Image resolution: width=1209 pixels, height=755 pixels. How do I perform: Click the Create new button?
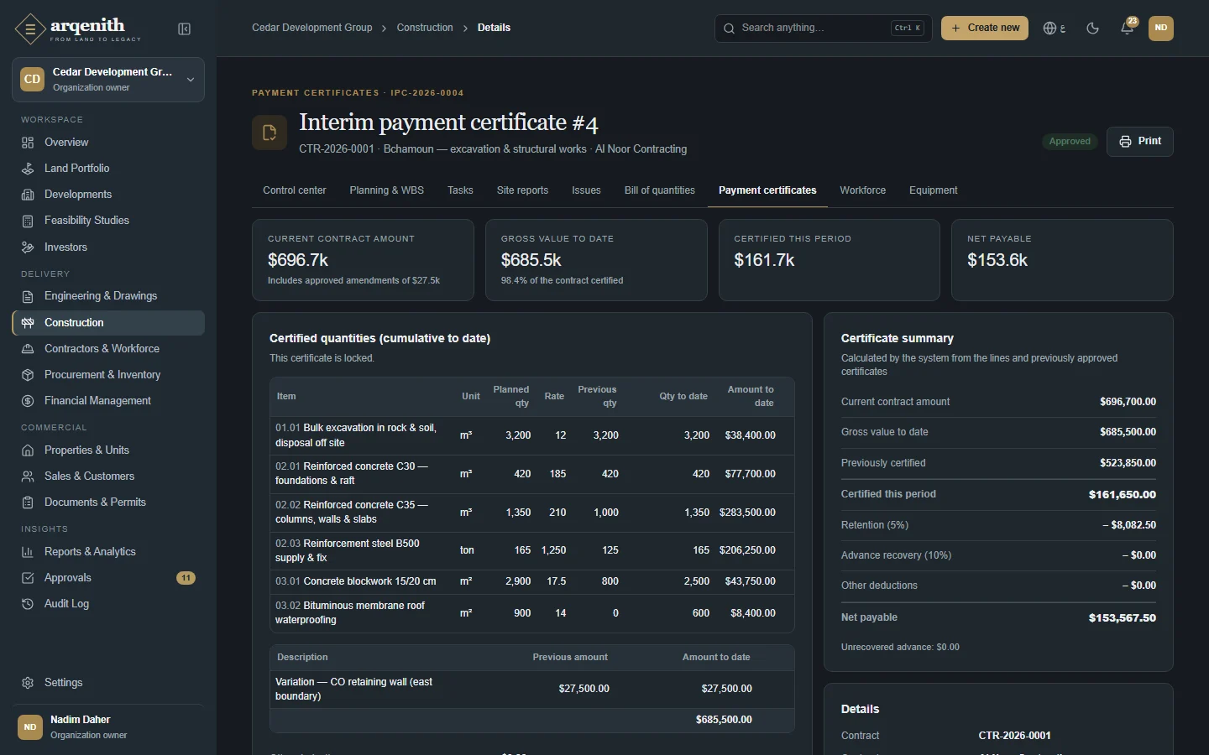point(985,28)
